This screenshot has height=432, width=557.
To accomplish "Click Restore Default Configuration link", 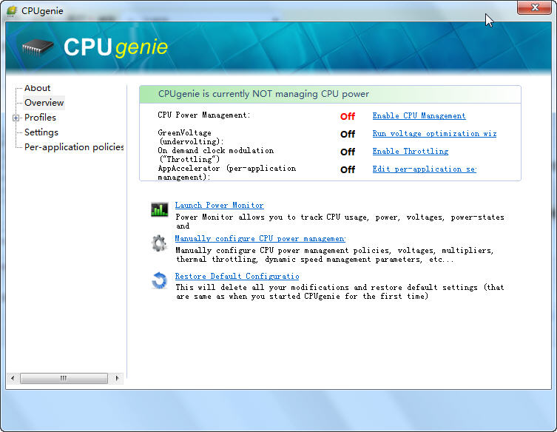I will point(237,277).
